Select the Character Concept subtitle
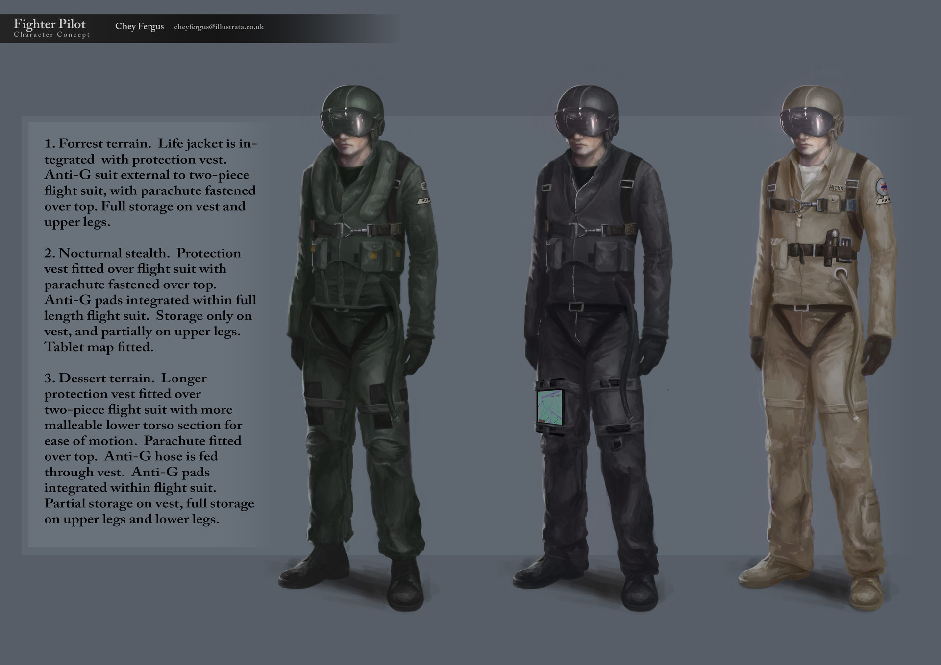The height and width of the screenshot is (665, 941). [x=52, y=35]
